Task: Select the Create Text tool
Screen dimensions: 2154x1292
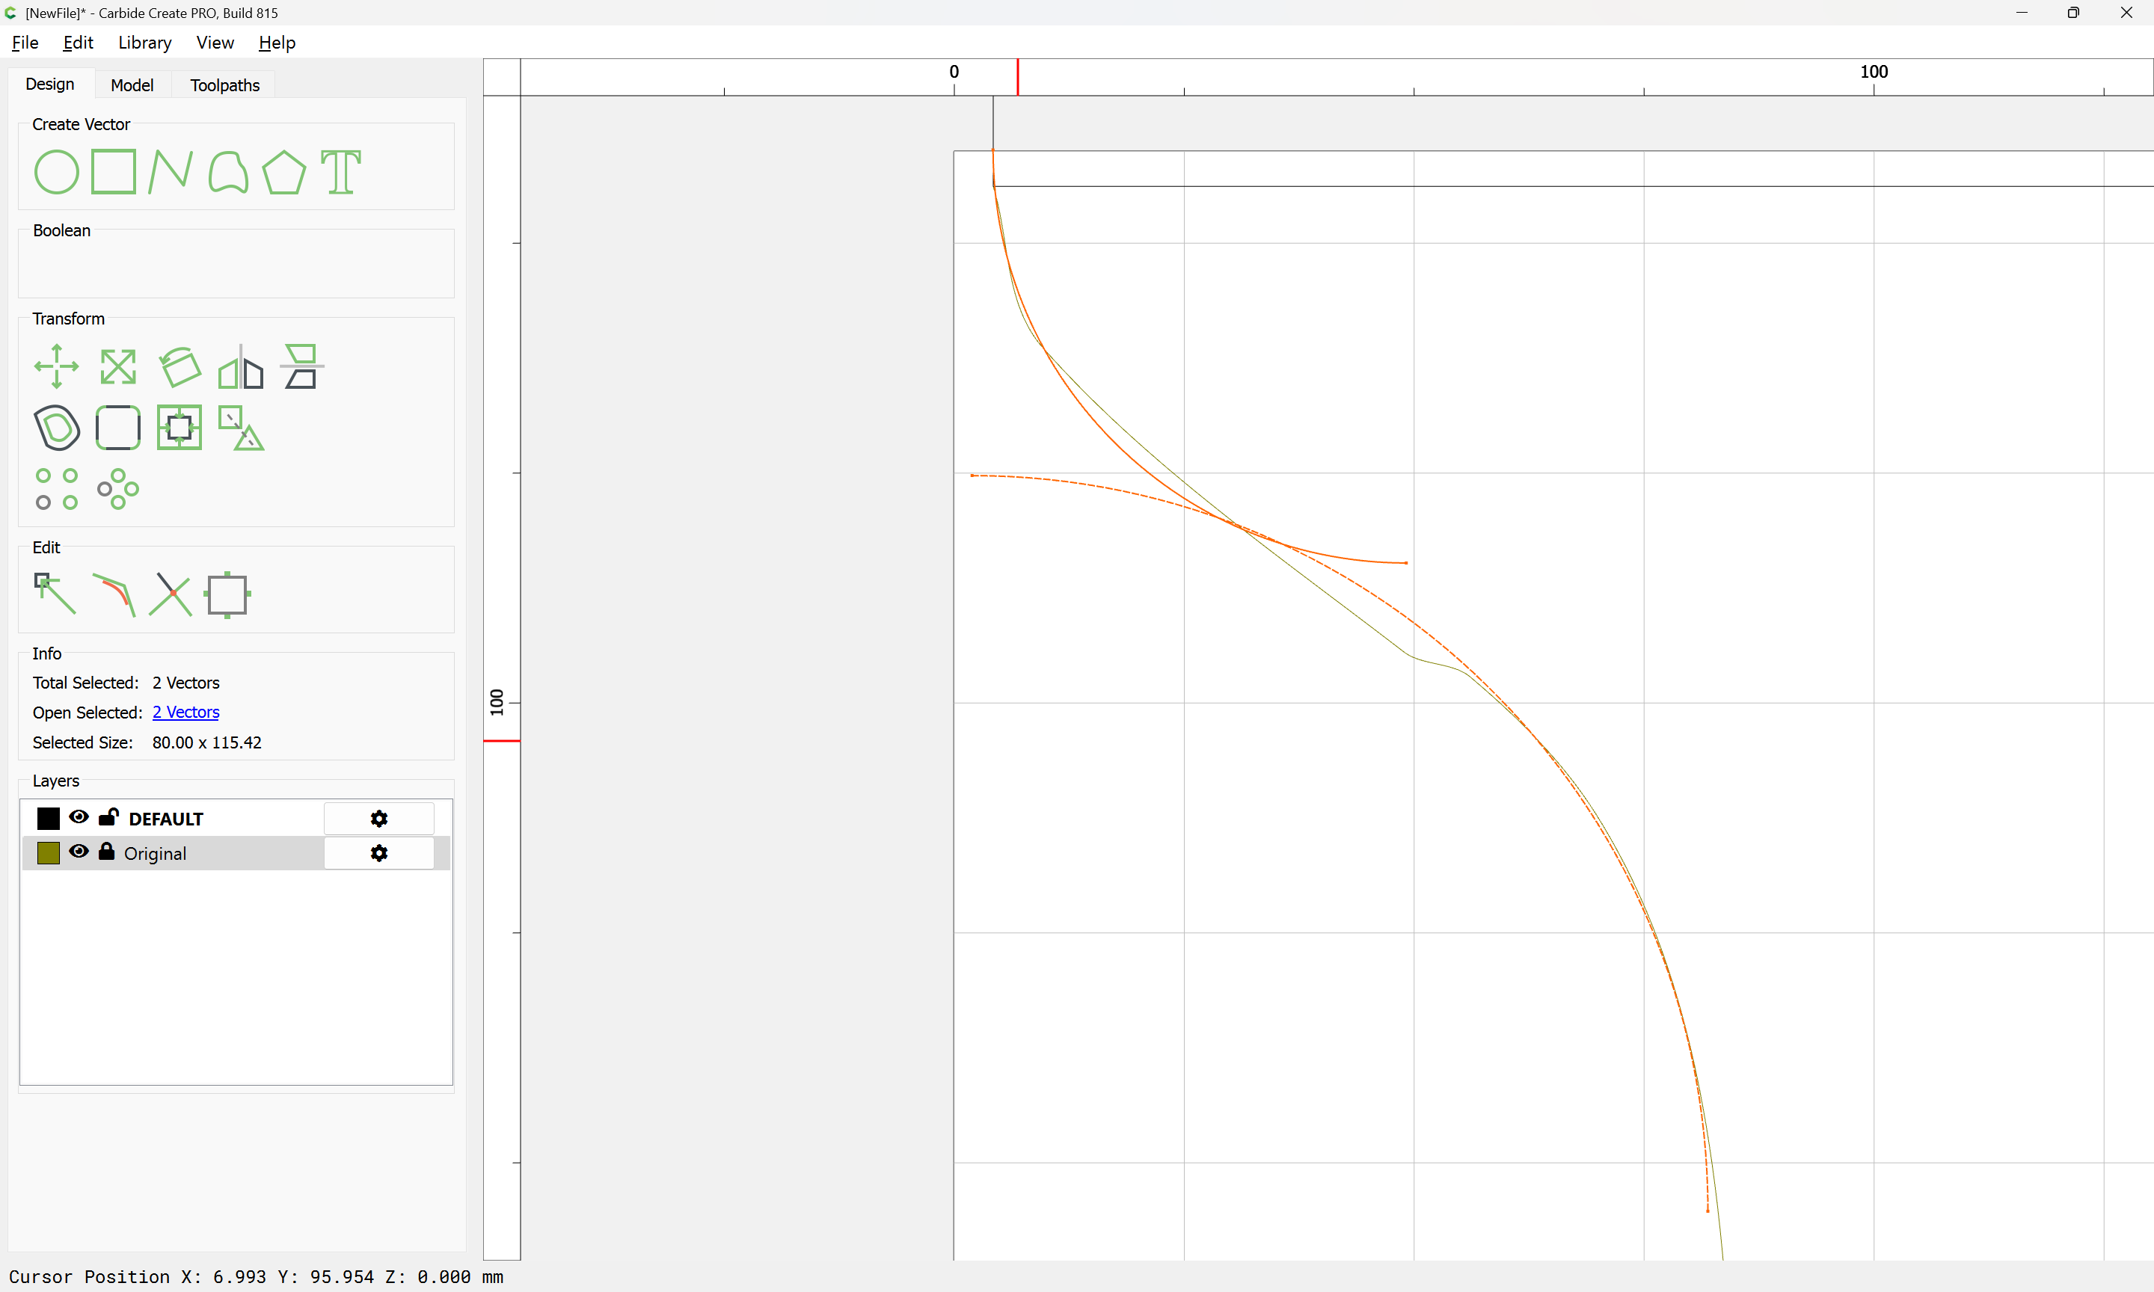Action: pos(340,171)
